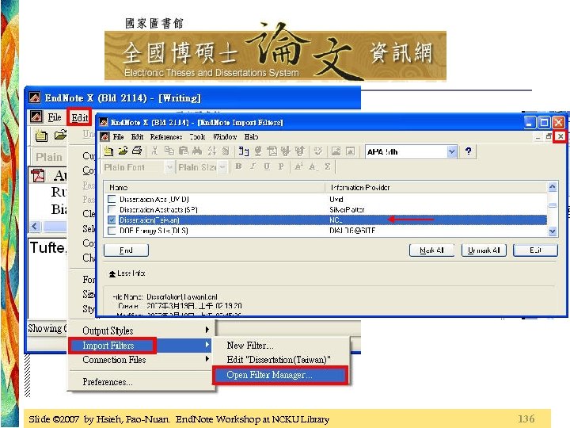The image size is (570, 428).
Task: Click the Open folder icon in the Writing window
Action: [x=60, y=135]
